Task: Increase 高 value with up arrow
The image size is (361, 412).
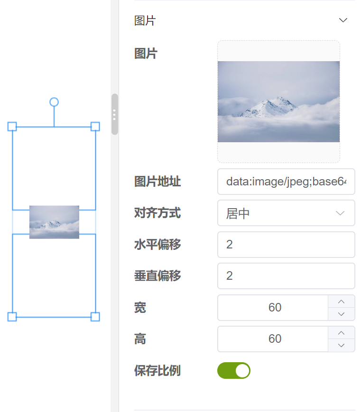Action: 341,333
